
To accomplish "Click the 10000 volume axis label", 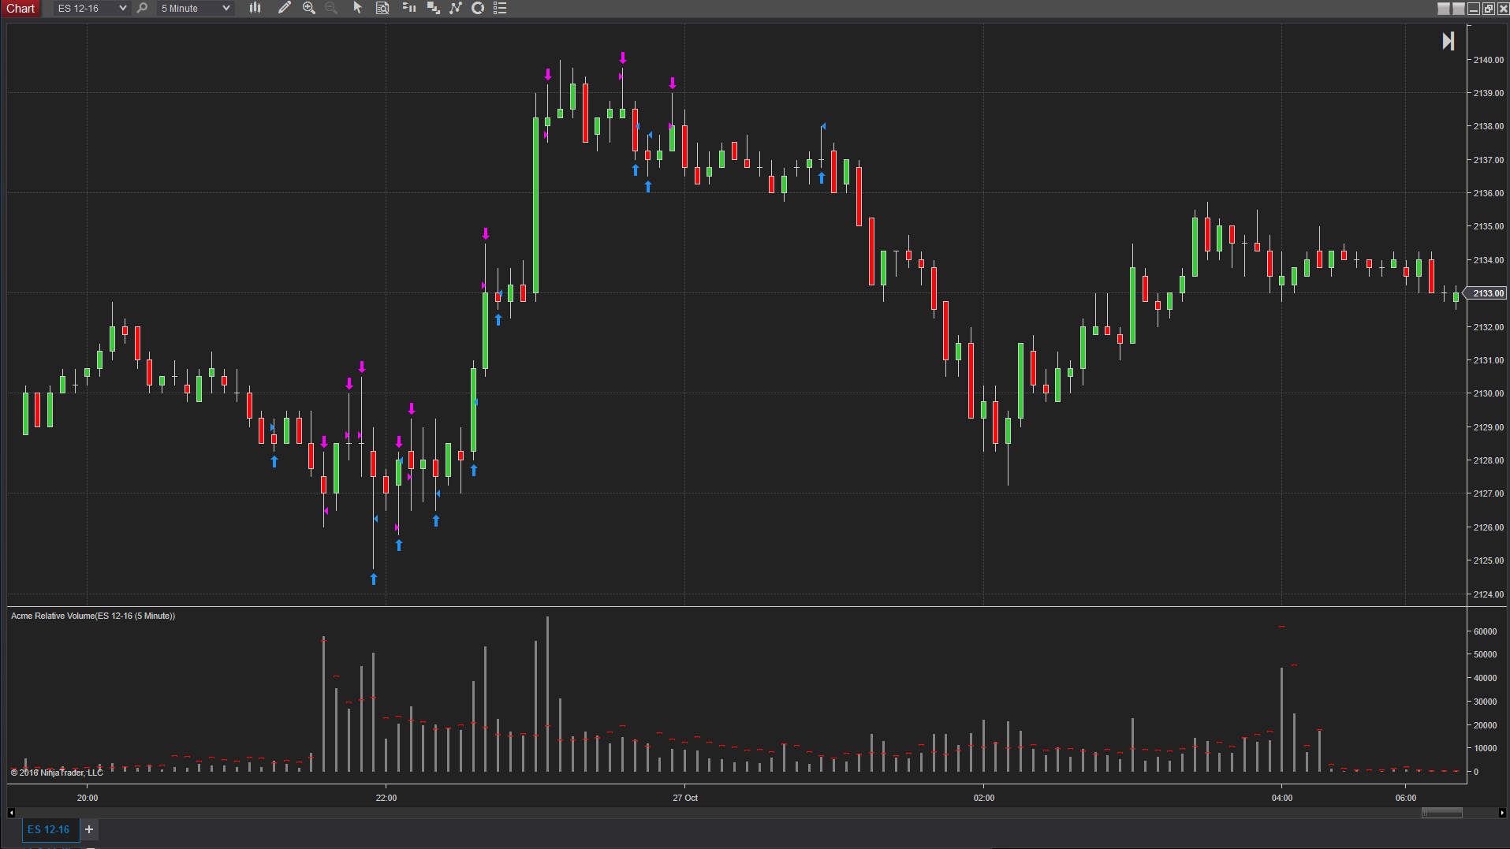I will [1486, 748].
